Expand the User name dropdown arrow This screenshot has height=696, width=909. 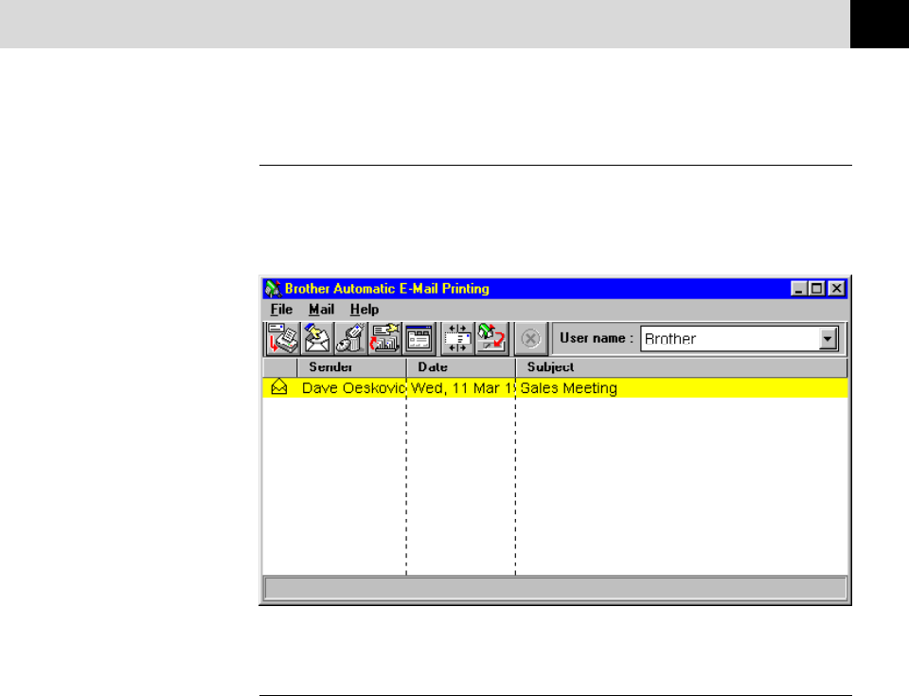828,338
